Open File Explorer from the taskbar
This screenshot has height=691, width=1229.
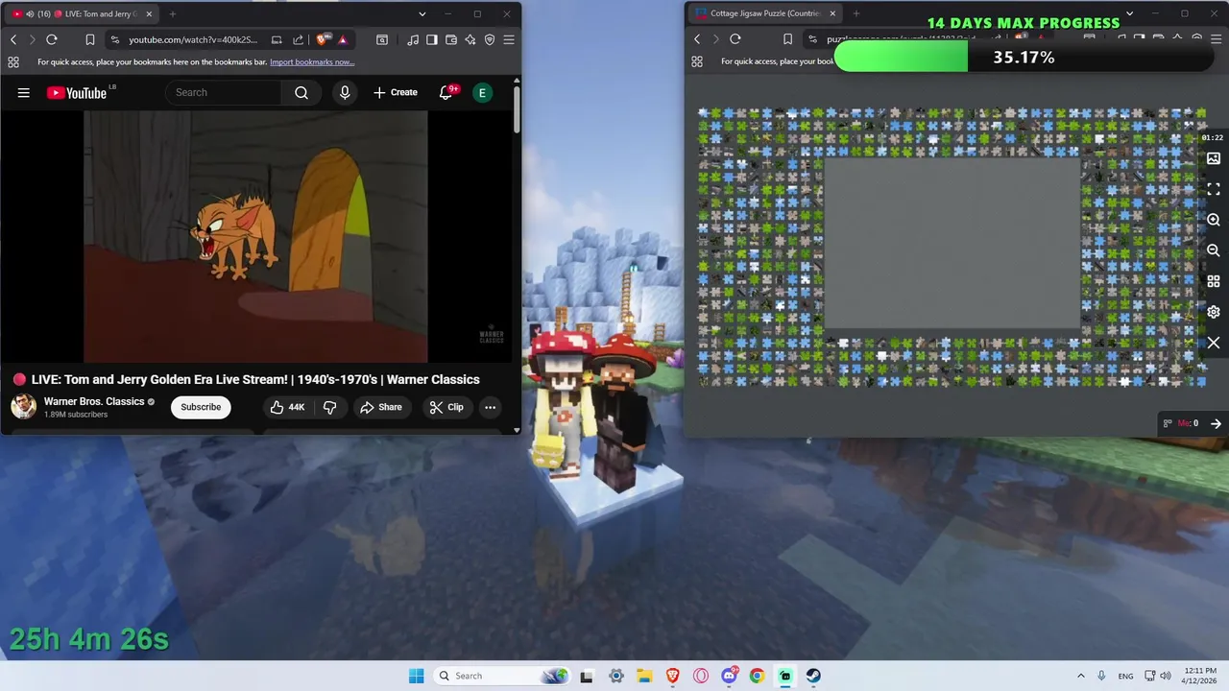click(644, 676)
